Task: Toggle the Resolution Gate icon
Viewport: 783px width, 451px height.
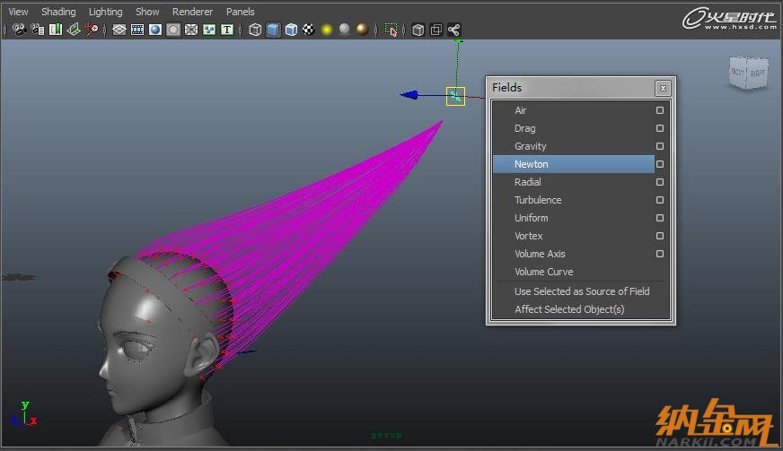Action: [x=155, y=30]
